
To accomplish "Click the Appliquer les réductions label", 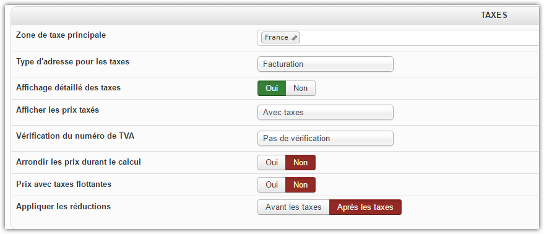I will (x=64, y=207).
